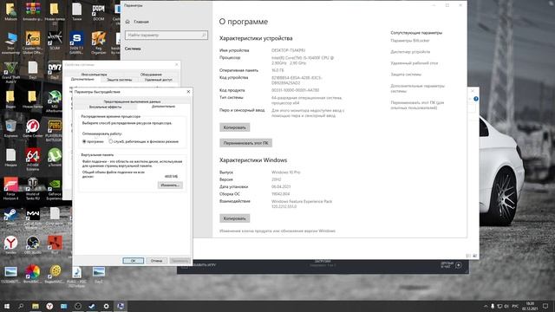
Task: Select the ФотоМАСТЕР color wheel icon
Action: point(33,274)
